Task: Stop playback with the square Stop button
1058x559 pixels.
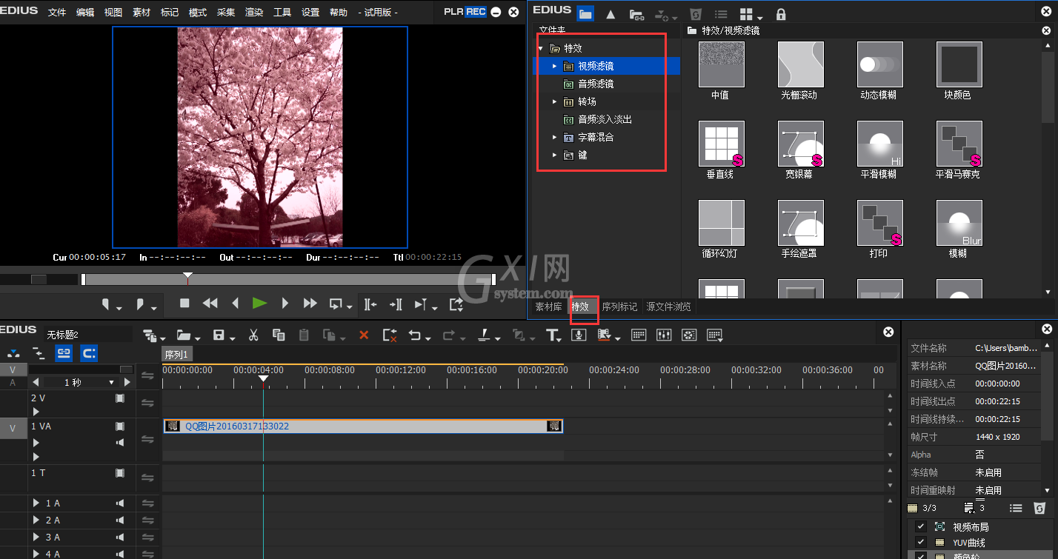Action: tap(185, 303)
